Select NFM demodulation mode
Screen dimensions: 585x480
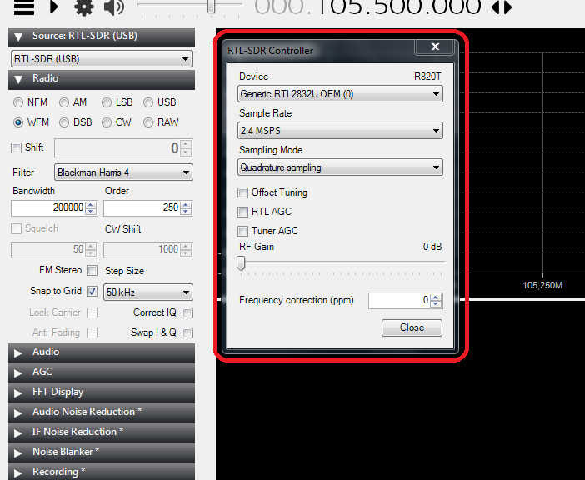[17, 102]
